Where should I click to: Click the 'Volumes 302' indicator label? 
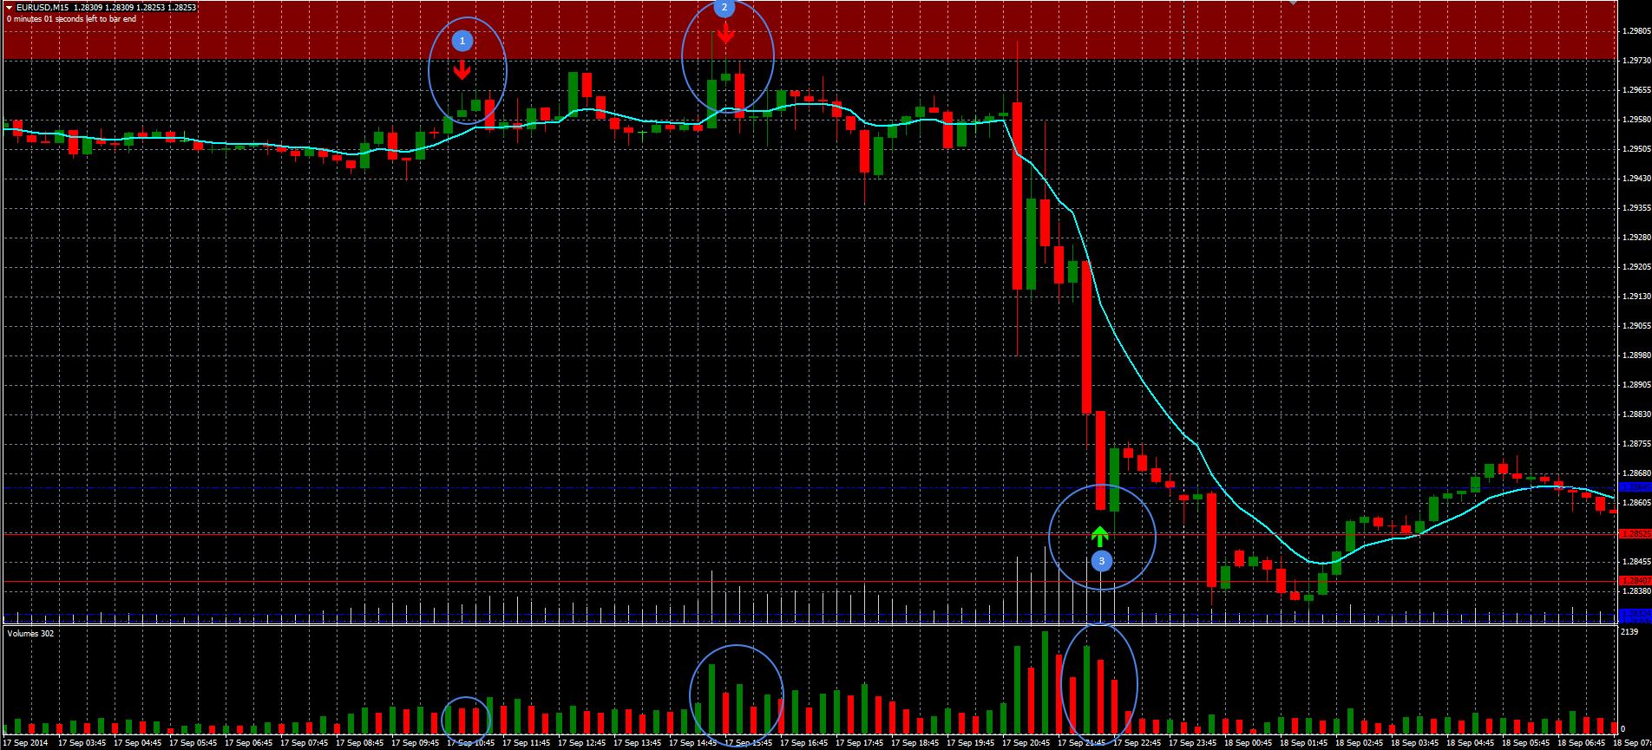point(31,634)
